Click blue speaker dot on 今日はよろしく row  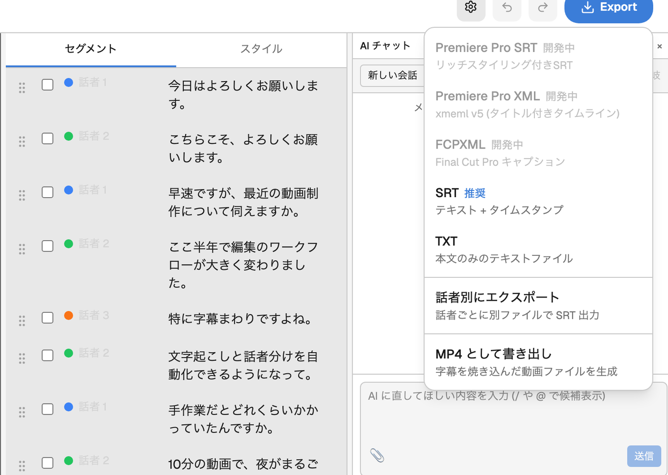(x=69, y=82)
